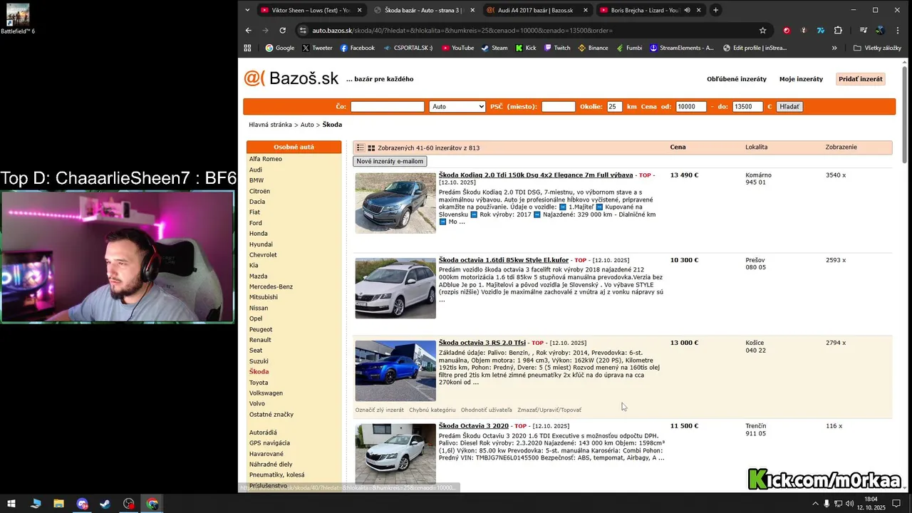912x513 pixels.
Task: Bookmark this page with the star icon
Action: 763,31
